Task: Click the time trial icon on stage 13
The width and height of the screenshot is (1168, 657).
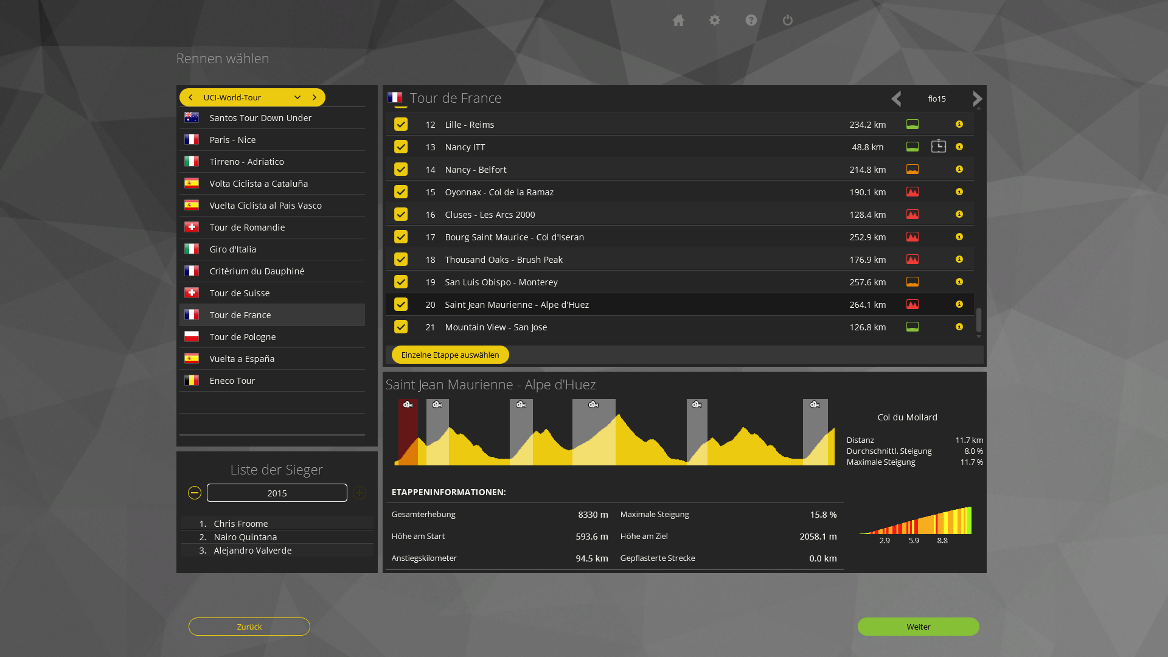Action: point(938,147)
